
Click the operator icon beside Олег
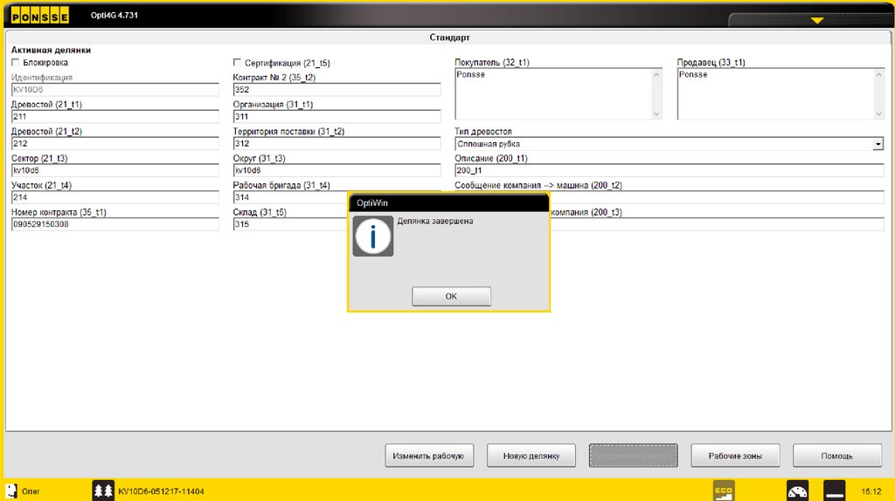tap(12, 491)
